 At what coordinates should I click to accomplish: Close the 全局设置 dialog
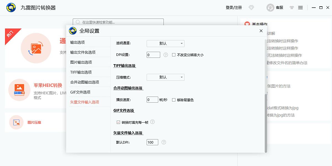[x=261, y=31]
